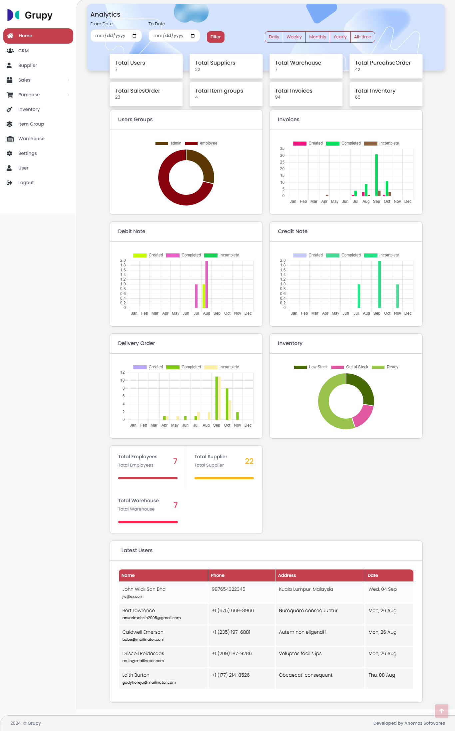This screenshot has width=455, height=731.
Task: Expand the Sales submenu chevron
Action: pyautogui.click(x=69, y=80)
